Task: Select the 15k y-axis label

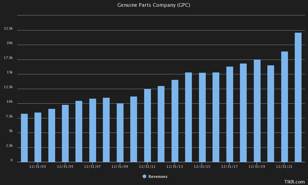Action: 10,72
